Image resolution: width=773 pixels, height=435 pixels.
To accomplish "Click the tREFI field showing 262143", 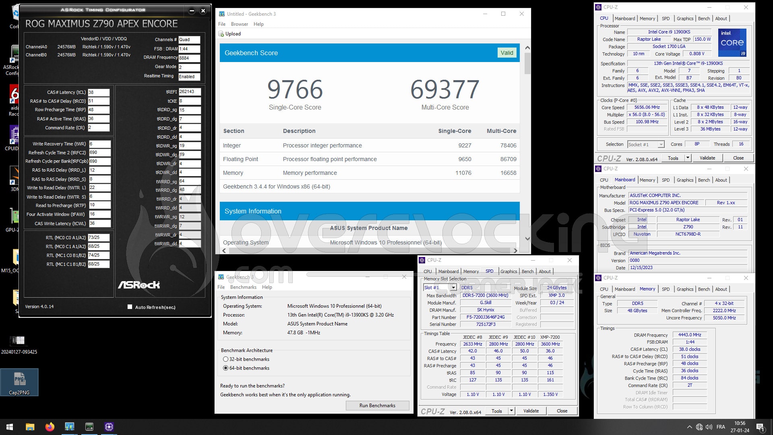I will coord(190,92).
